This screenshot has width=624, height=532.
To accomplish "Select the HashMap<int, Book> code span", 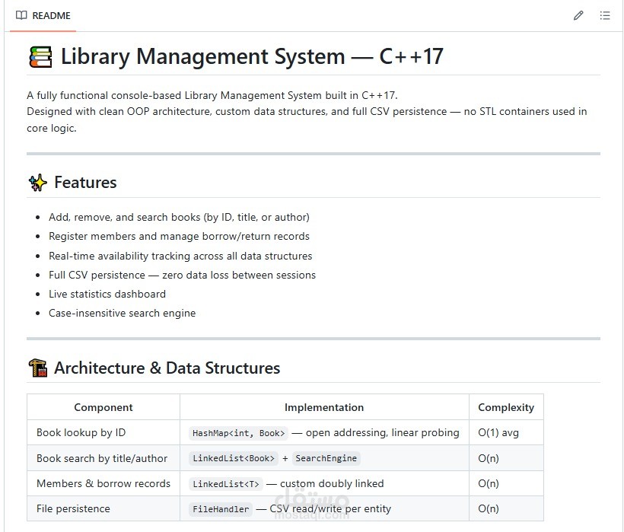I will 238,432.
